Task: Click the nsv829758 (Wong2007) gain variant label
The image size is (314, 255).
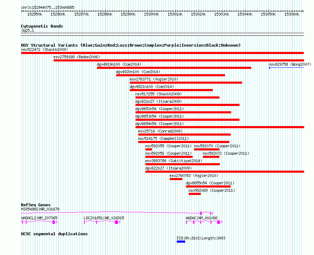Action: (290, 64)
